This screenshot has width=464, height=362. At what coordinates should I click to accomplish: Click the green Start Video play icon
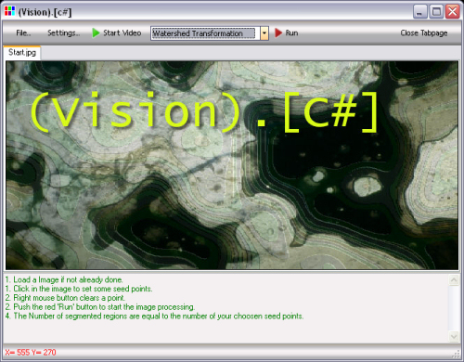(x=96, y=32)
